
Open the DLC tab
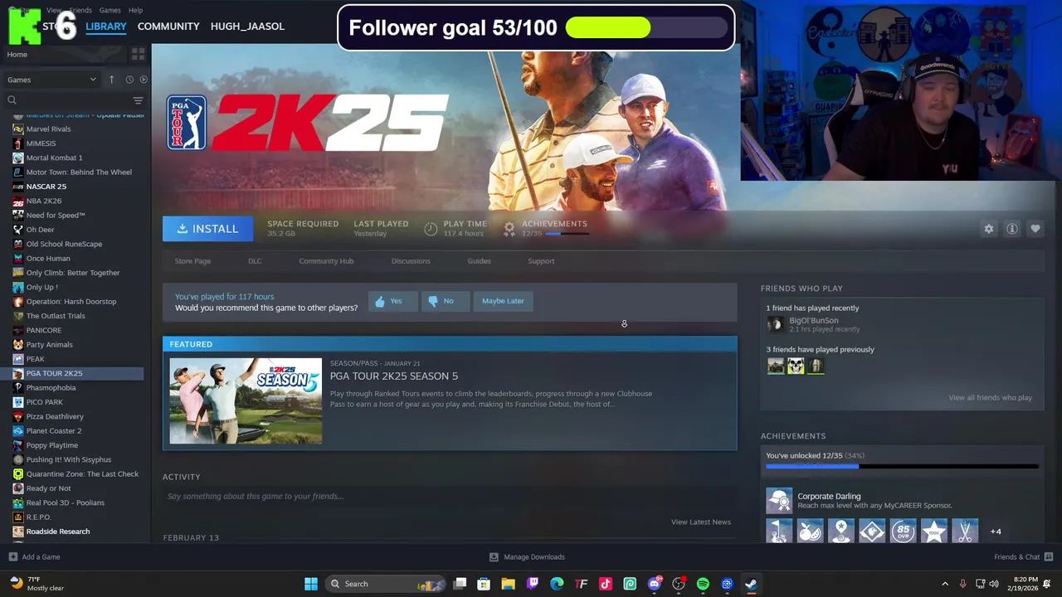255,261
